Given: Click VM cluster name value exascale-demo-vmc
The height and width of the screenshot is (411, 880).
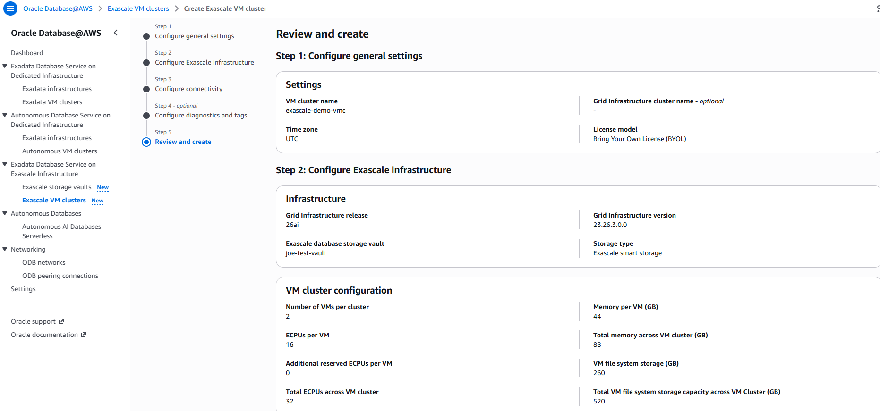Looking at the screenshot, I should pos(316,110).
